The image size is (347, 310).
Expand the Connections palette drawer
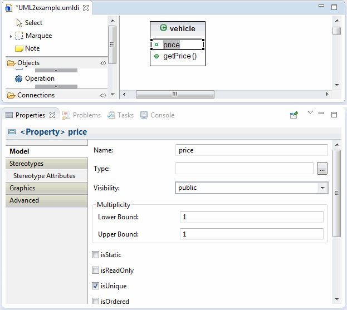point(36,95)
